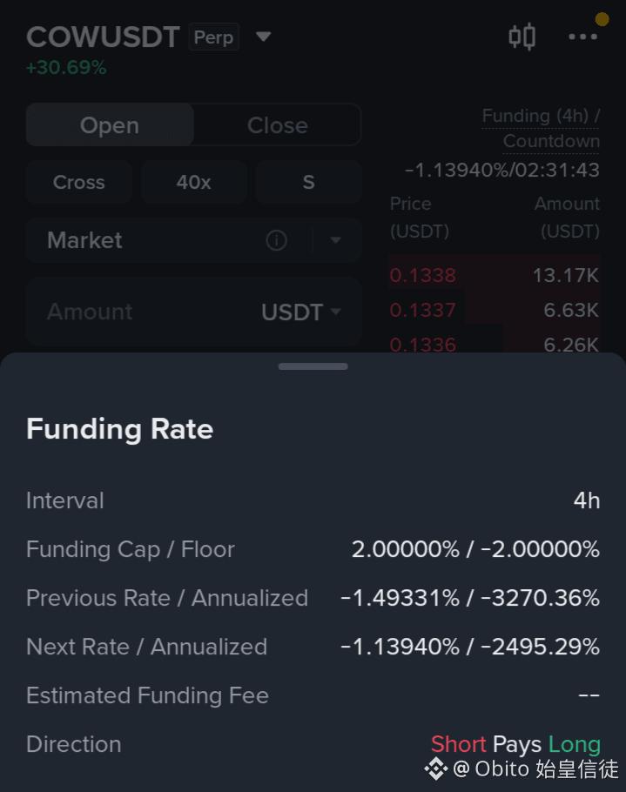Screen dimensions: 626x792
Task: Tap the Market order info icon
Action: (x=276, y=240)
